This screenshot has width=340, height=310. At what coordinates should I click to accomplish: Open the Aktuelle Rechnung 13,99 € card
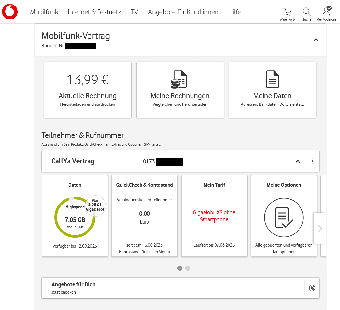[x=88, y=90]
